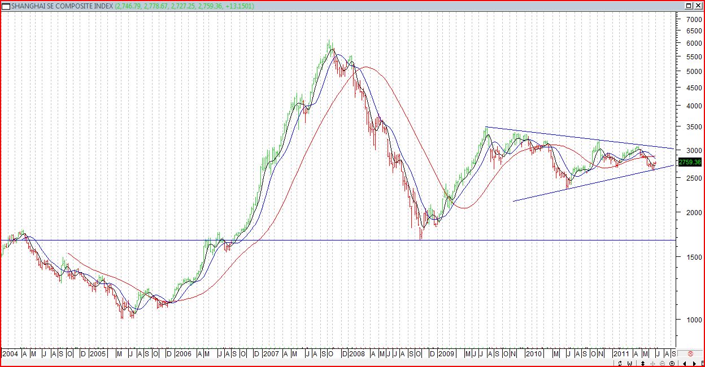Viewport: 705px width, 367px height.
Task: Click the 2006 year label on time axis
Action: pyautogui.click(x=184, y=353)
